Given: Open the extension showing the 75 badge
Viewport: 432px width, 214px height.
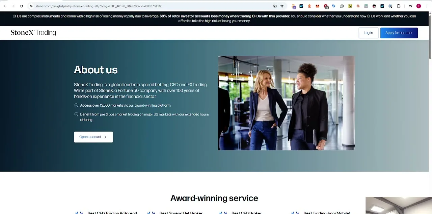Looking at the screenshot, I should (x=294, y=6).
